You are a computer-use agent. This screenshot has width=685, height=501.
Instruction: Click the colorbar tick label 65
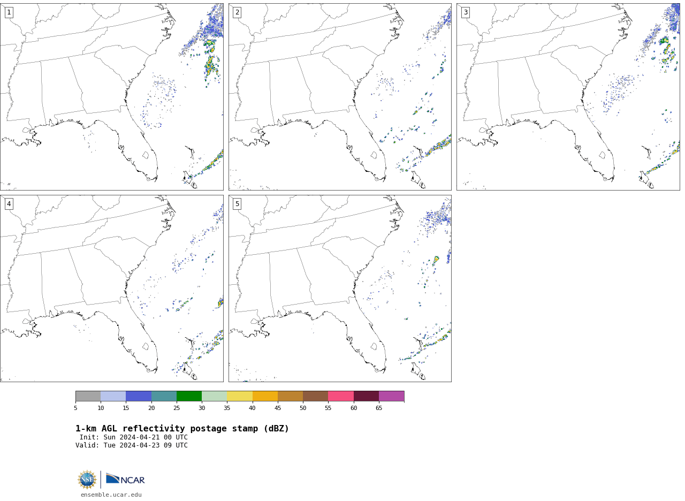(379, 408)
